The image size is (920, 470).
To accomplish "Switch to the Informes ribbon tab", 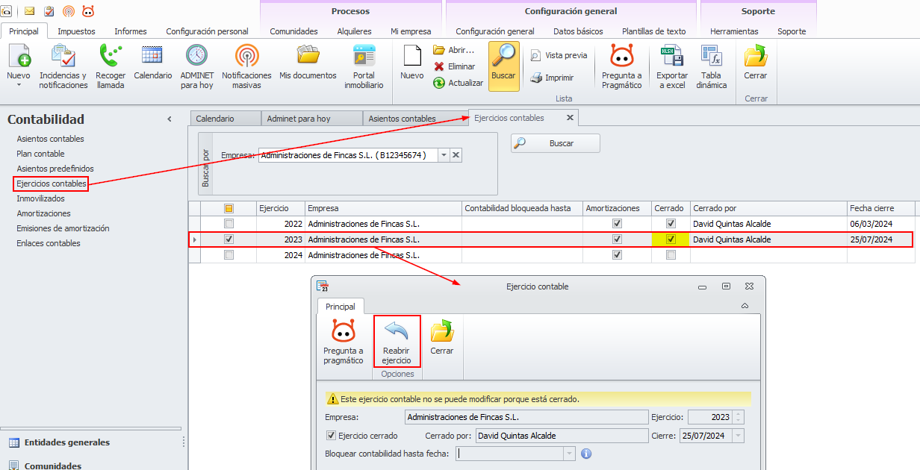I will point(131,31).
